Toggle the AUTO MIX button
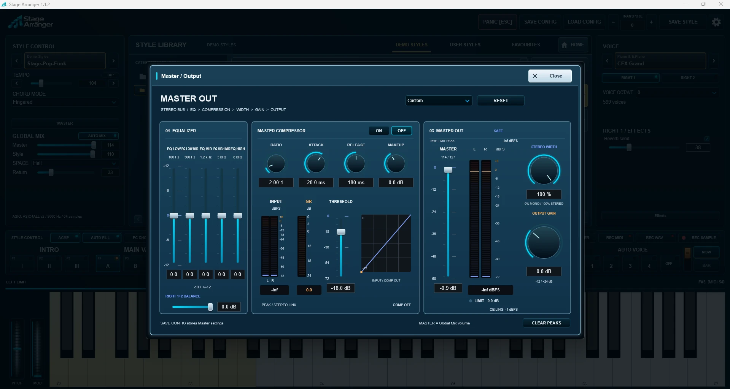Screen dimensions: 730x389 click(99, 136)
